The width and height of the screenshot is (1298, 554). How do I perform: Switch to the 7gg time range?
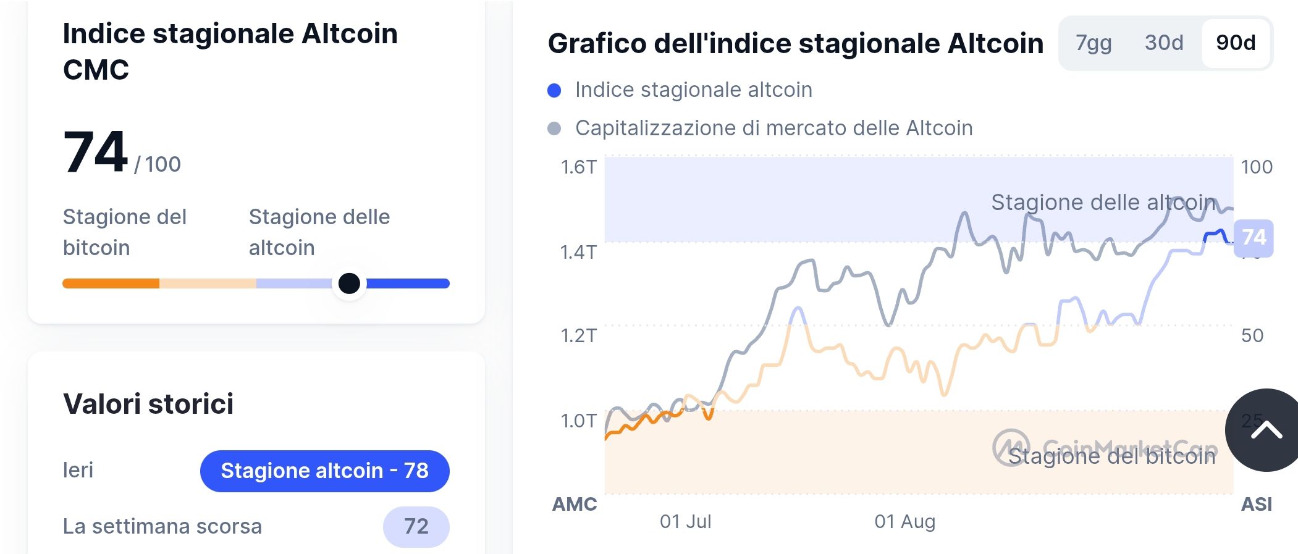1094,43
